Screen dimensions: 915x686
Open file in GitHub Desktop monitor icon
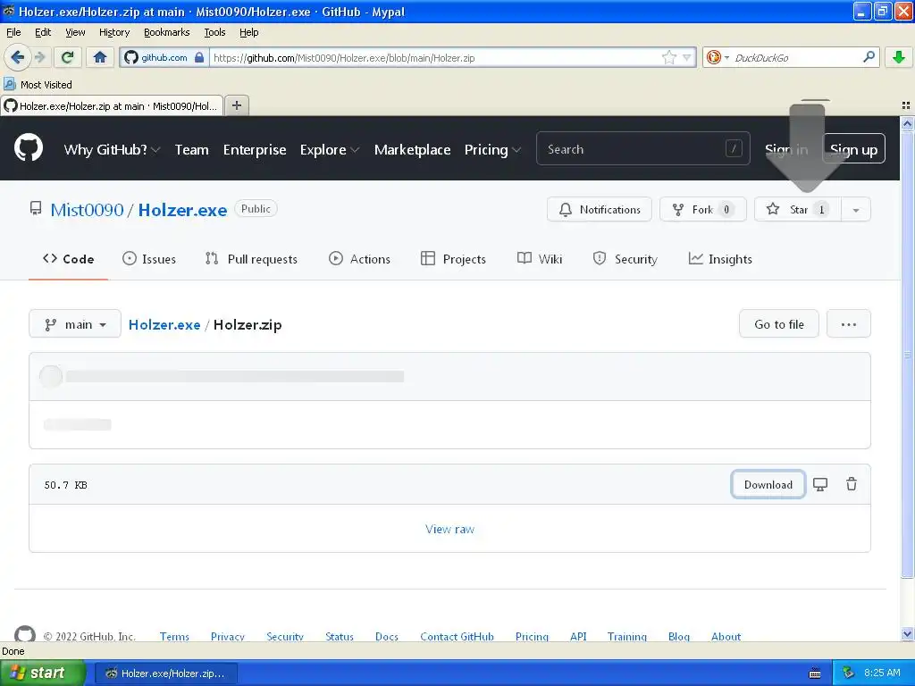point(820,484)
